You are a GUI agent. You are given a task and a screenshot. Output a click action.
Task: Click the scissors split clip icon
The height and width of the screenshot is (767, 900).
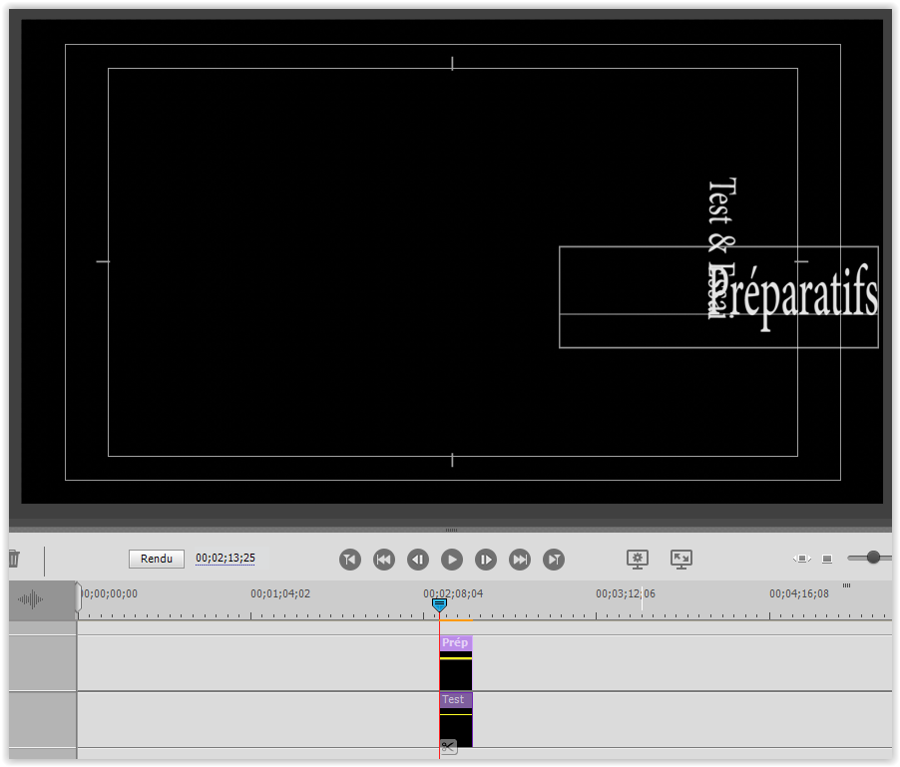(x=448, y=747)
